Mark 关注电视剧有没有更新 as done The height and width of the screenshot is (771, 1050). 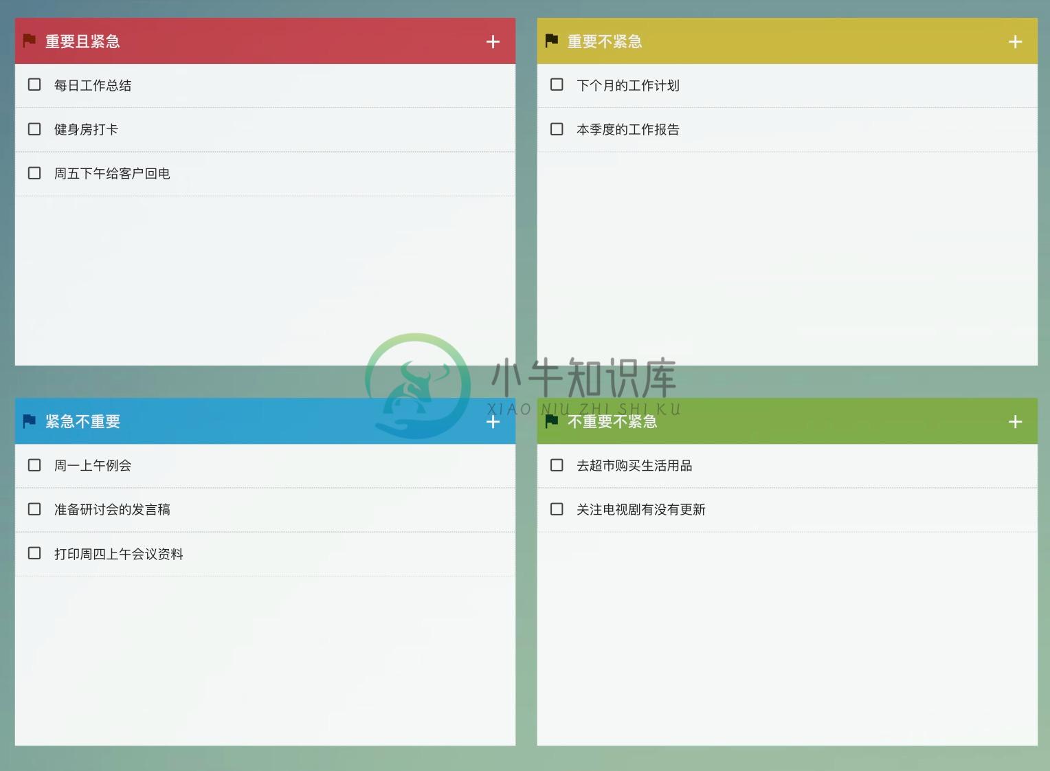(557, 509)
